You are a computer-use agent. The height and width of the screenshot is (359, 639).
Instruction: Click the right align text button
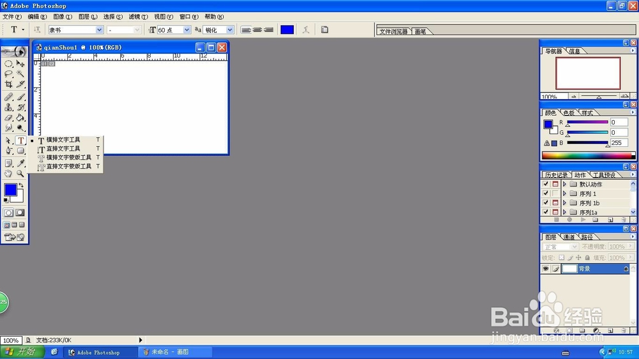click(x=268, y=30)
